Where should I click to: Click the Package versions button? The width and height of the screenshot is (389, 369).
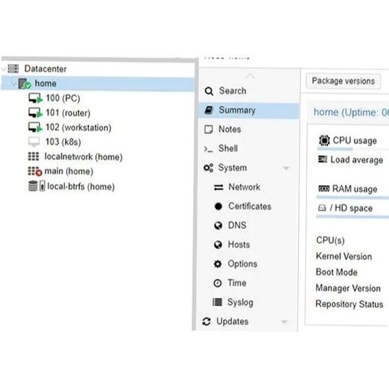(343, 81)
